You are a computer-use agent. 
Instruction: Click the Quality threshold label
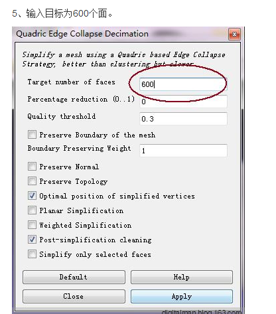(62, 117)
